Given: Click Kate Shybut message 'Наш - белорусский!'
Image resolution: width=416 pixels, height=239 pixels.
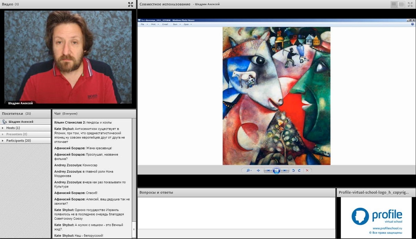Looking at the screenshot, I should point(79,236).
